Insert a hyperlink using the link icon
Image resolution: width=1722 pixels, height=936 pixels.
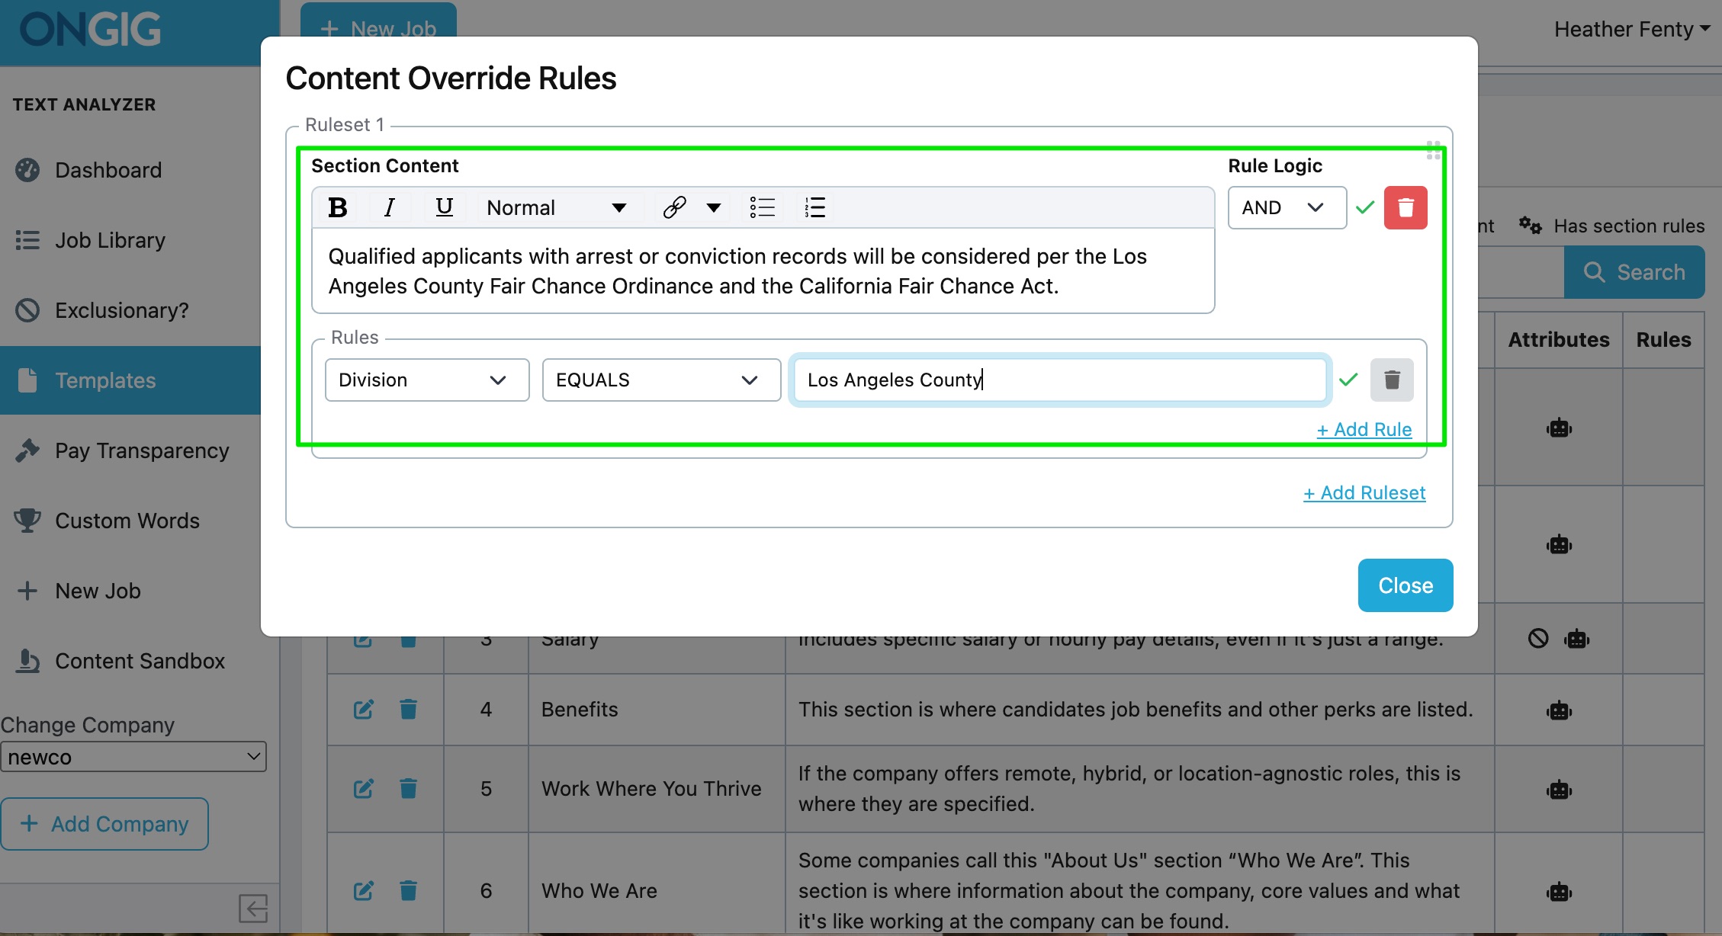(x=674, y=207)
